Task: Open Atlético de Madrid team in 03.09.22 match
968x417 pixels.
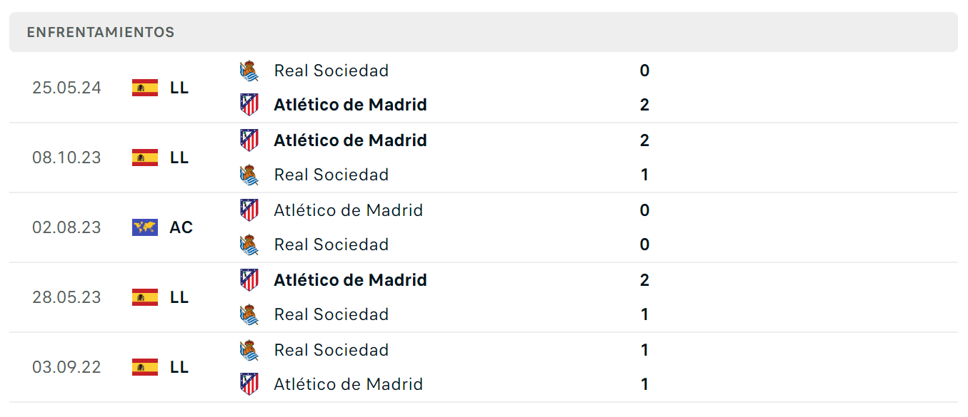Action: [x=349, y=384]
